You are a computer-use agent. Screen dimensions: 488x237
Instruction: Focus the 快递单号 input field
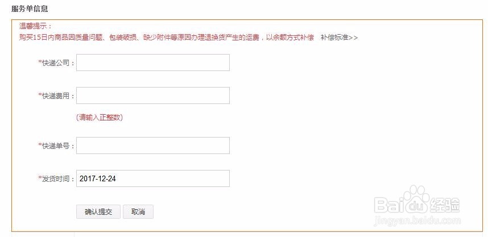pos(153,145)
